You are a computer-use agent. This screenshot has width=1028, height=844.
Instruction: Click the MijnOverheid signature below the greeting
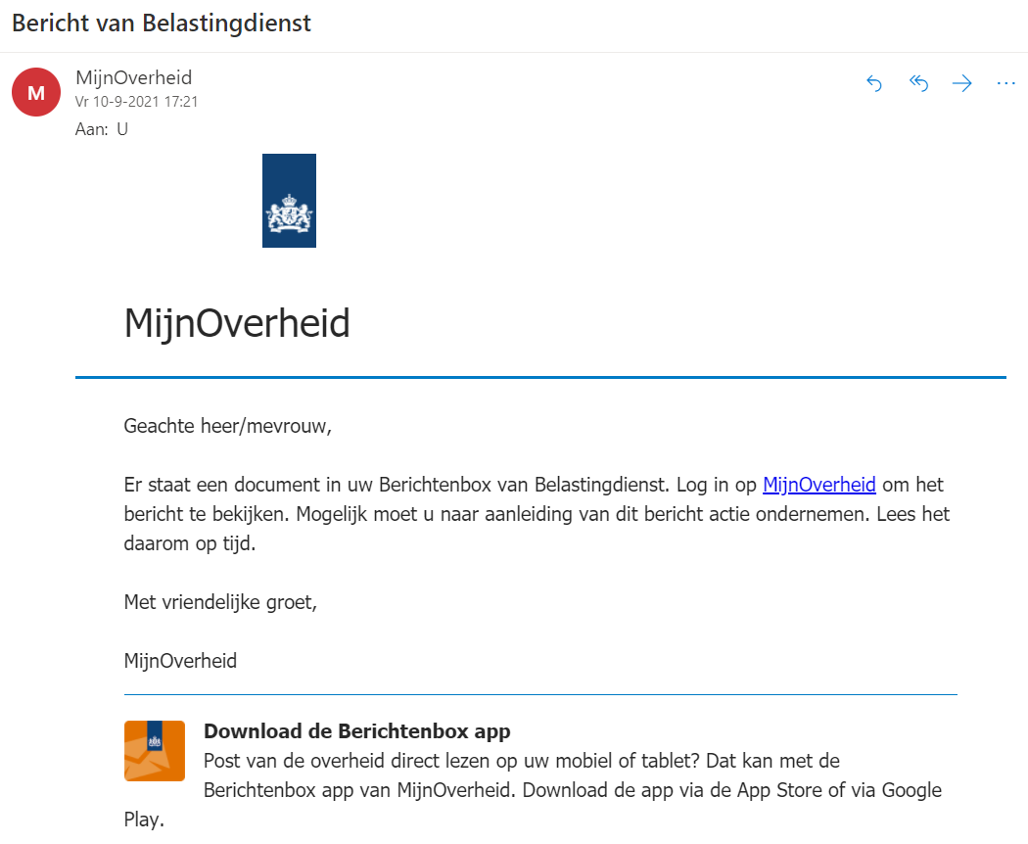click(180, 661)
